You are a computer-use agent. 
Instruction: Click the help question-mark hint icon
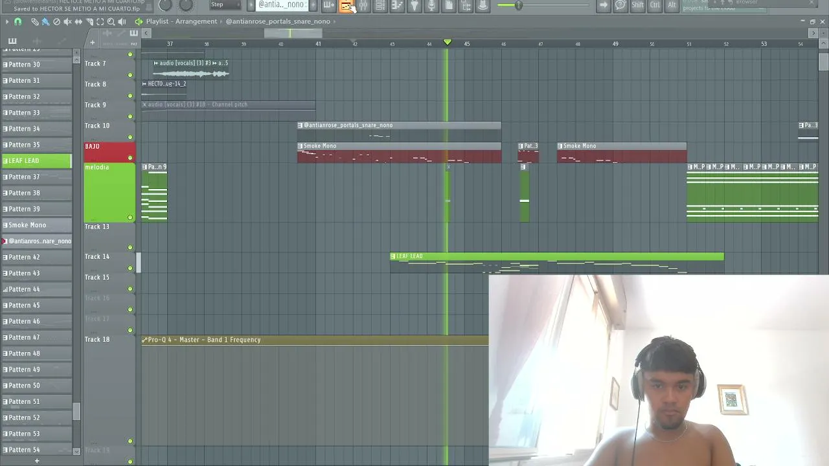click(620, 5)
